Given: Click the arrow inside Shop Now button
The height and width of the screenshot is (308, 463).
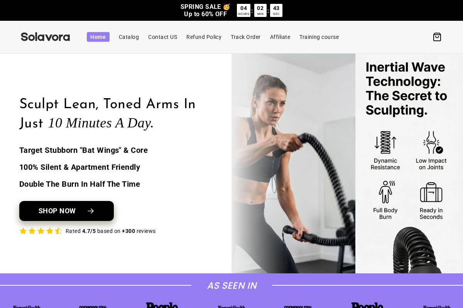Looking at the screenshot, I should (91, 211).
